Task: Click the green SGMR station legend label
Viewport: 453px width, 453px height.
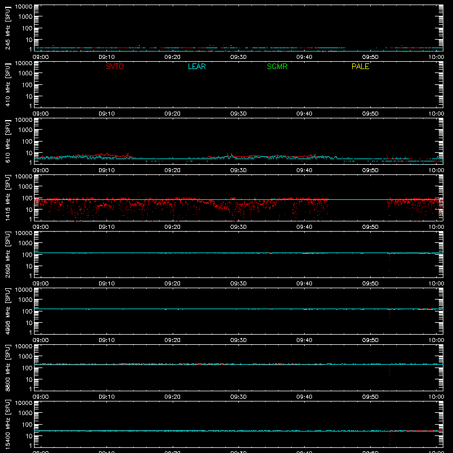Action: coord(277,66)
